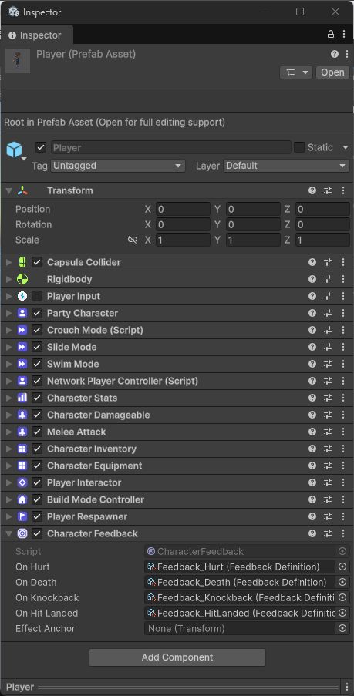This screenshot has height=696, width=354.
Task: Open Transform component context menu
Action: (343, 190)
